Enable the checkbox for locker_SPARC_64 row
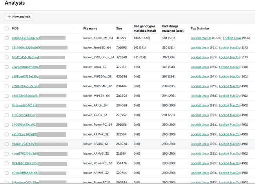The image size is (255, 184). (7, 144)
